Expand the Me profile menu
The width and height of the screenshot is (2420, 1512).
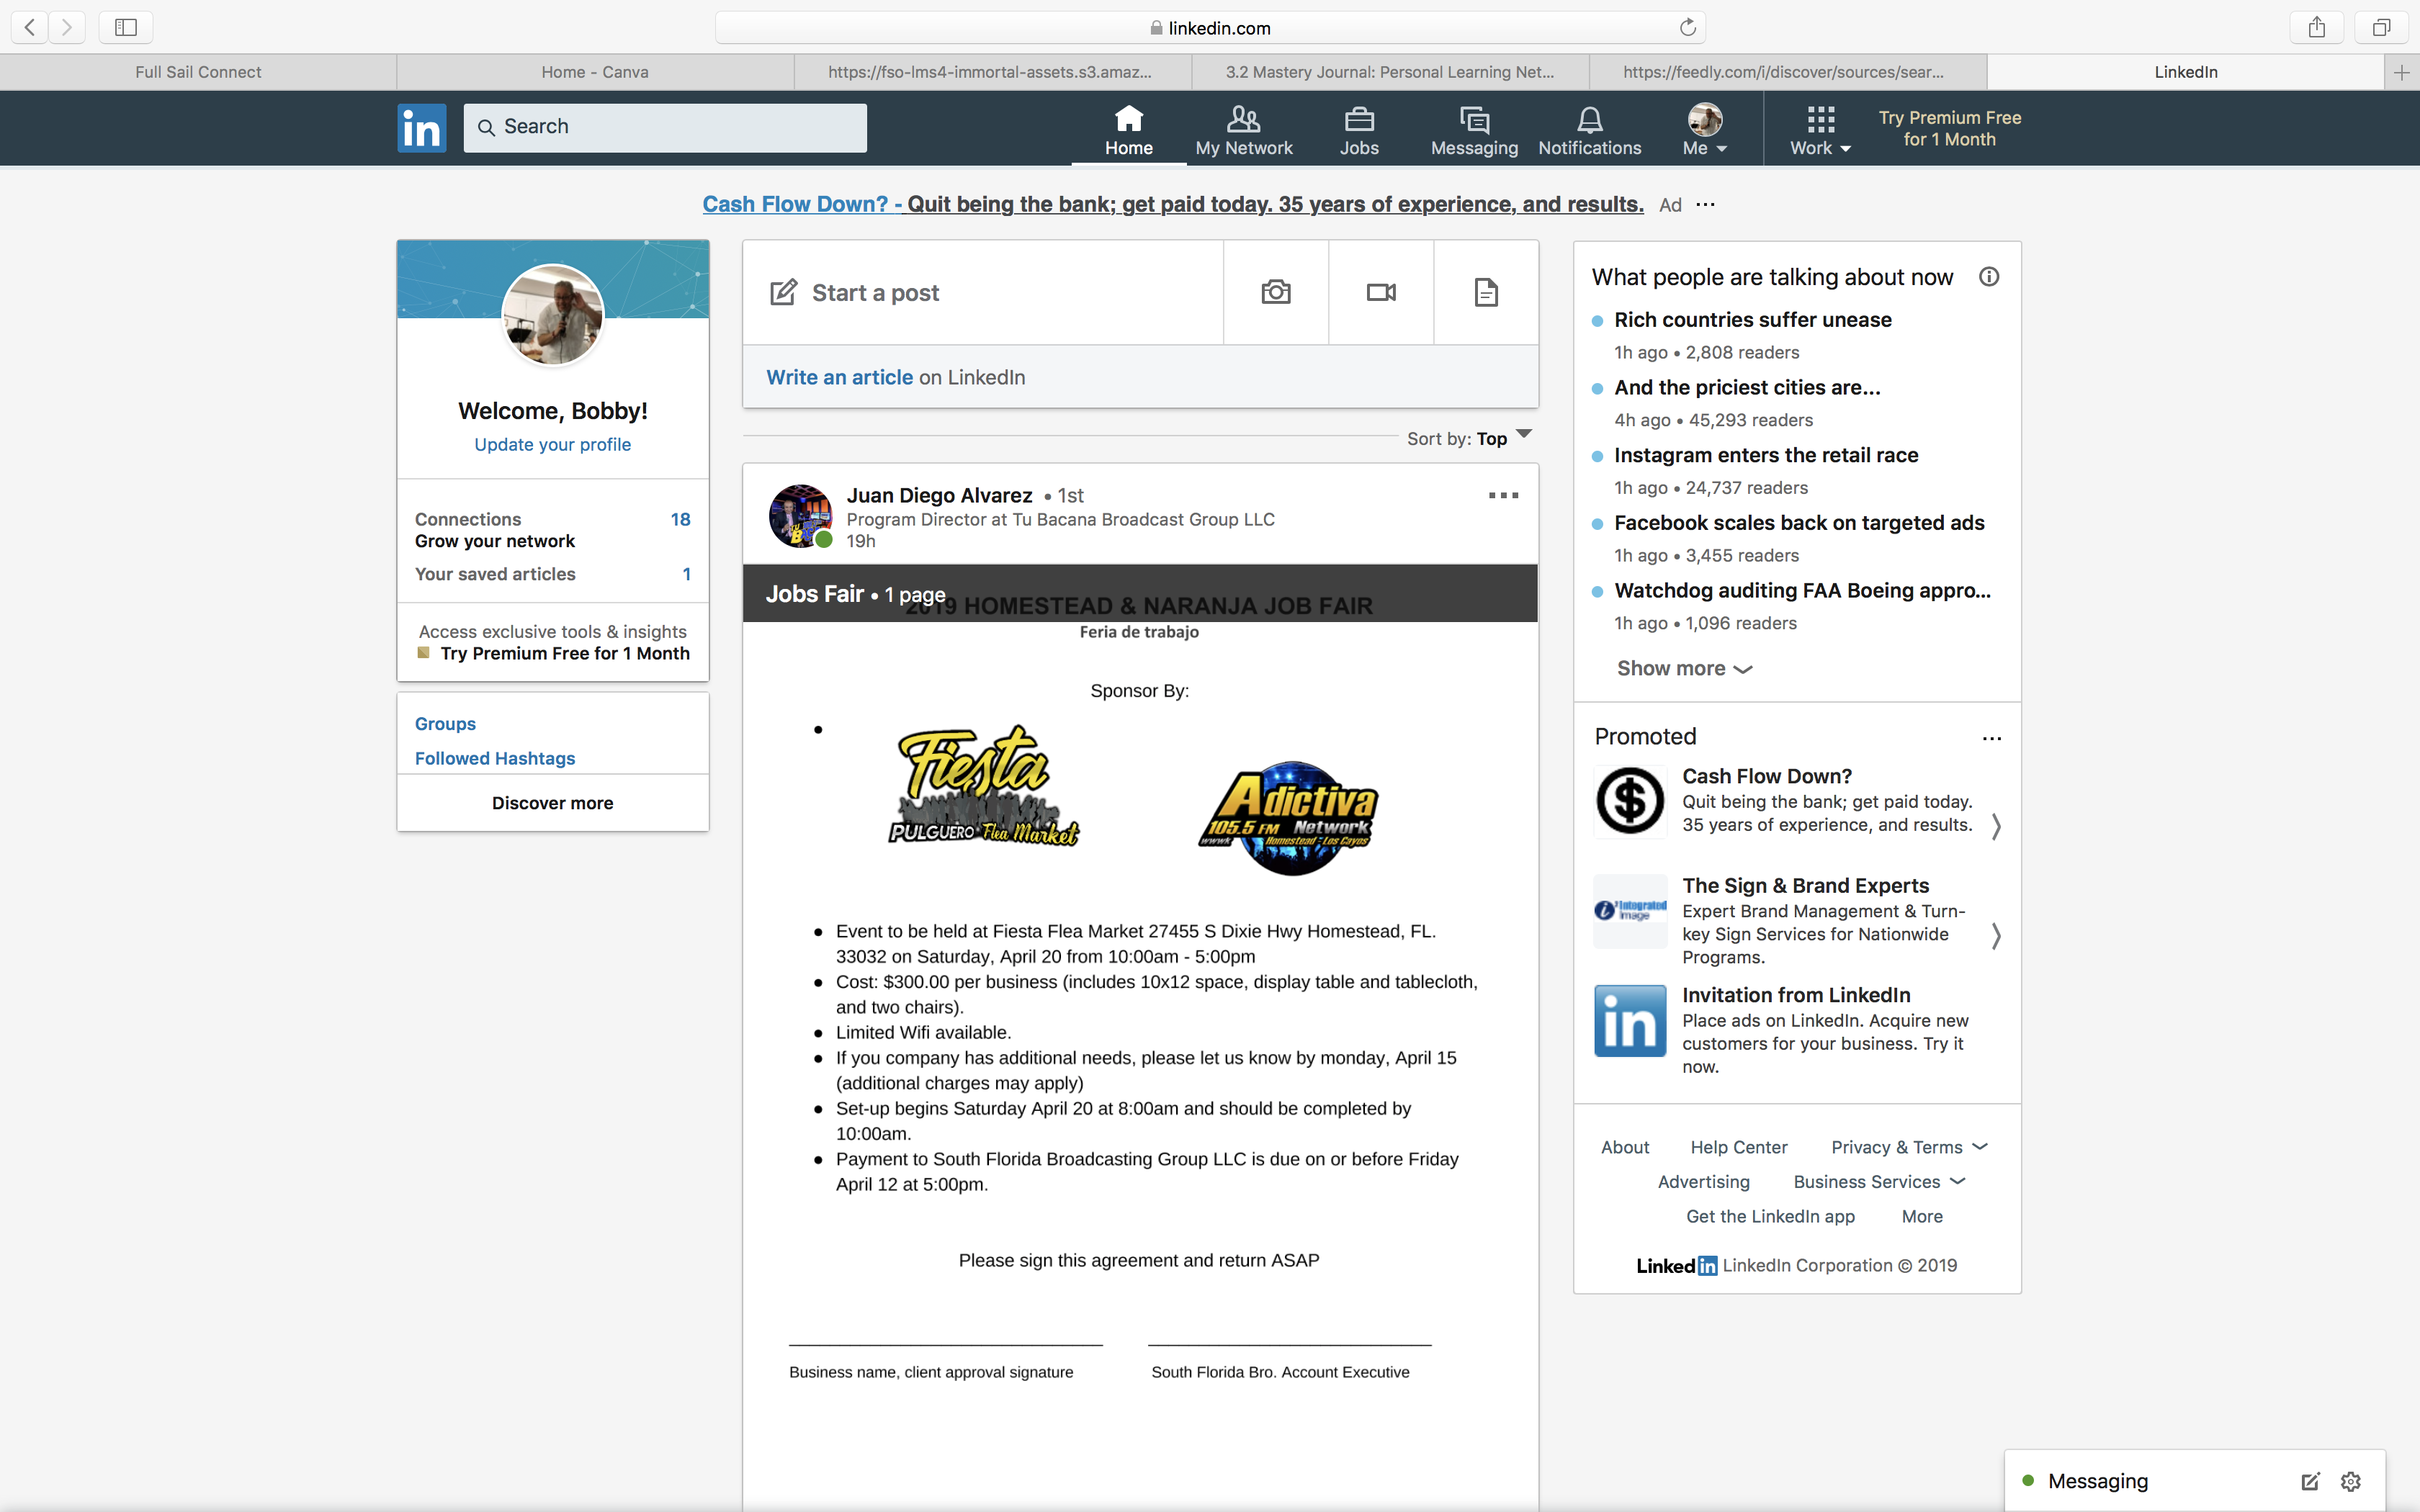1704,130
